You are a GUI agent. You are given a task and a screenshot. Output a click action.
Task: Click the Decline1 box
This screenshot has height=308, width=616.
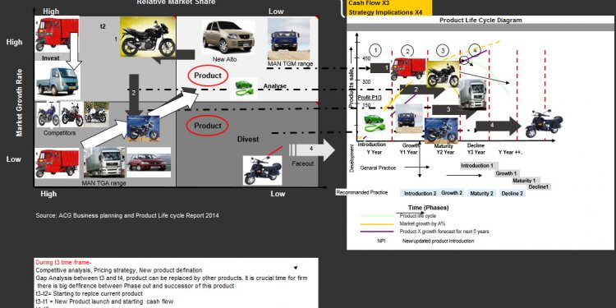[539, 186]
